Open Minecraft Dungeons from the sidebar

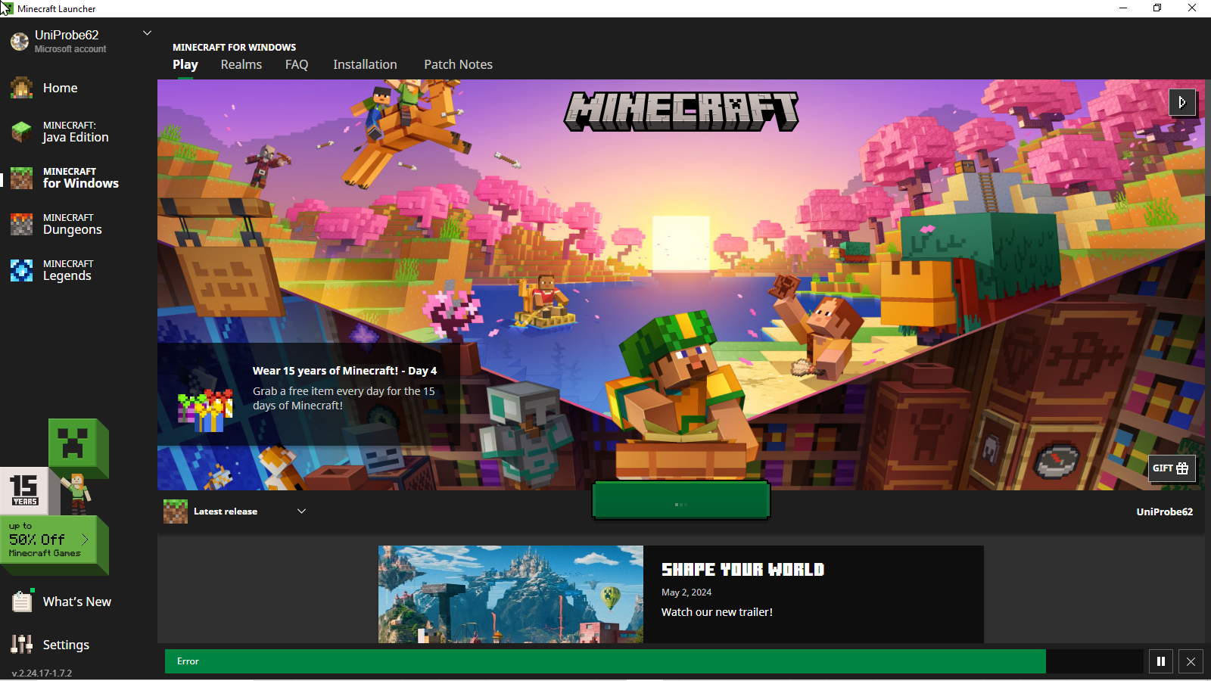click(x=72, y=224)
